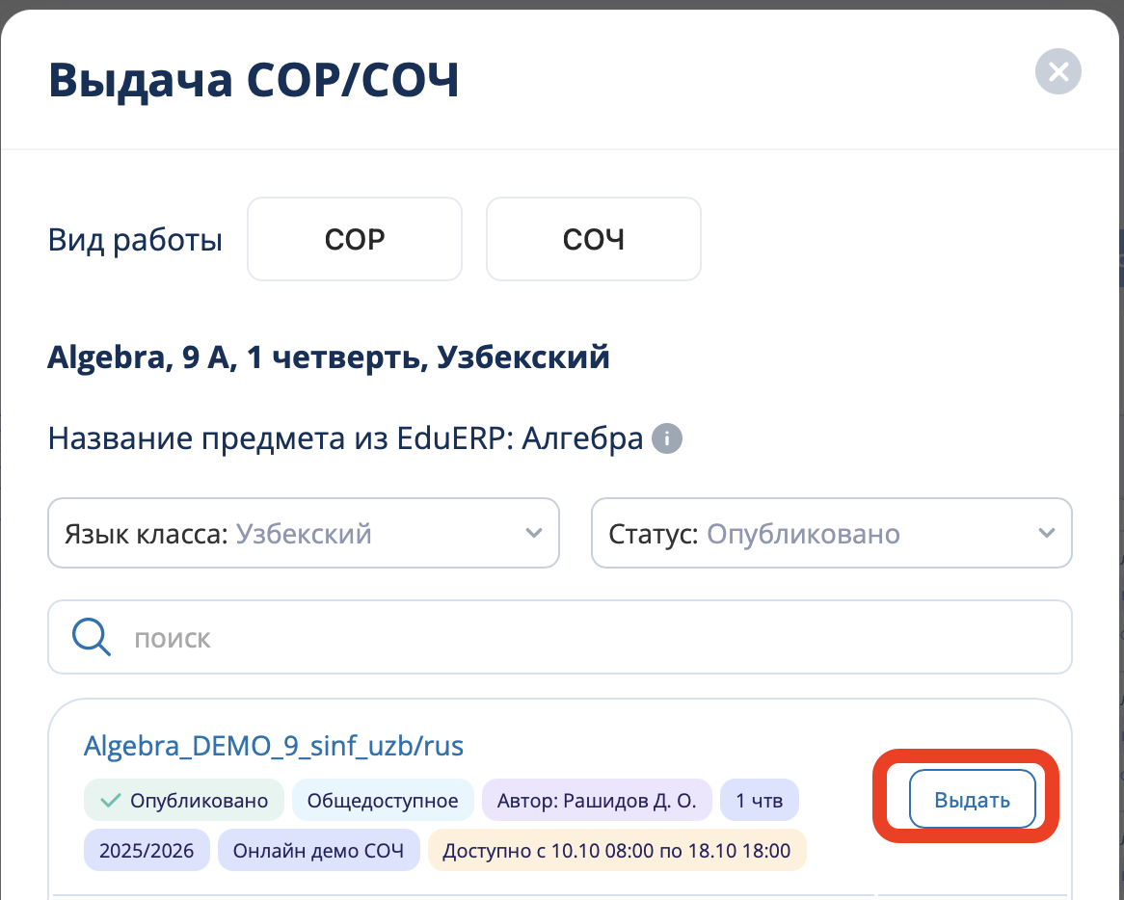Close the Выдача СОР/СОЧ dialog

[1057, 71]
